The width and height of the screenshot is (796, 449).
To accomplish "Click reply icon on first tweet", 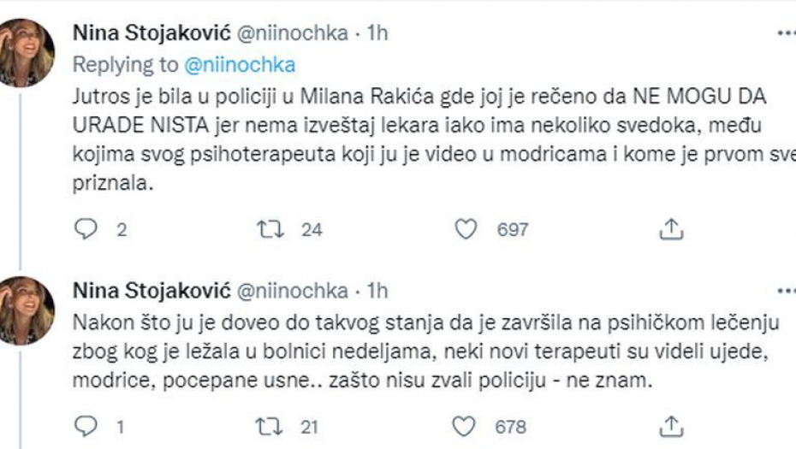I will coord(87,228).
